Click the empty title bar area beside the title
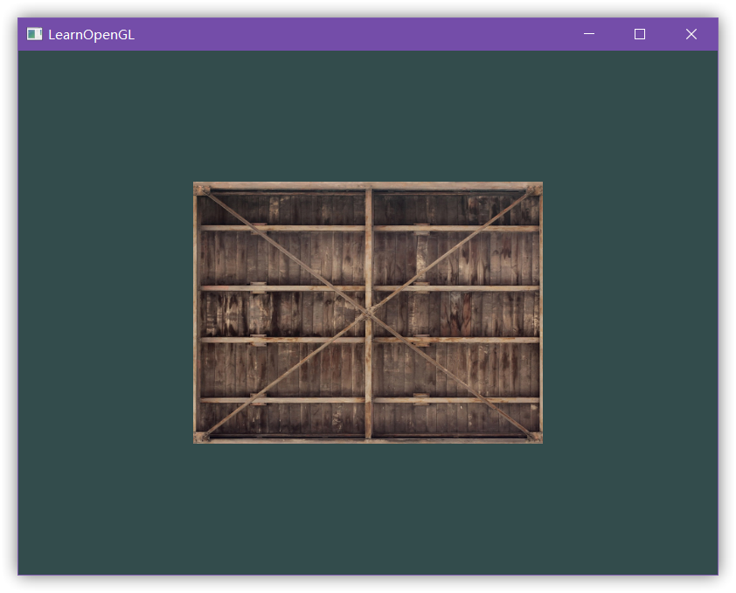 [x=350, y=34]
